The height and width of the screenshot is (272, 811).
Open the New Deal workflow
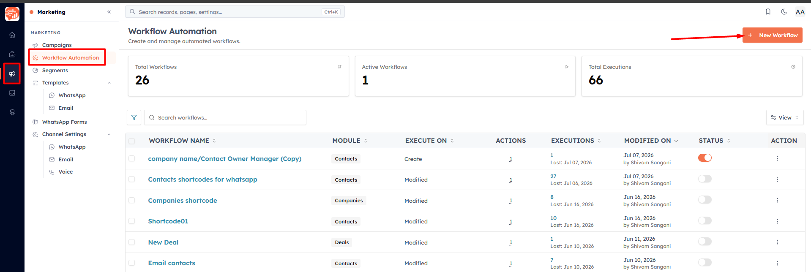pyautogui.click(x=163, y=242)
